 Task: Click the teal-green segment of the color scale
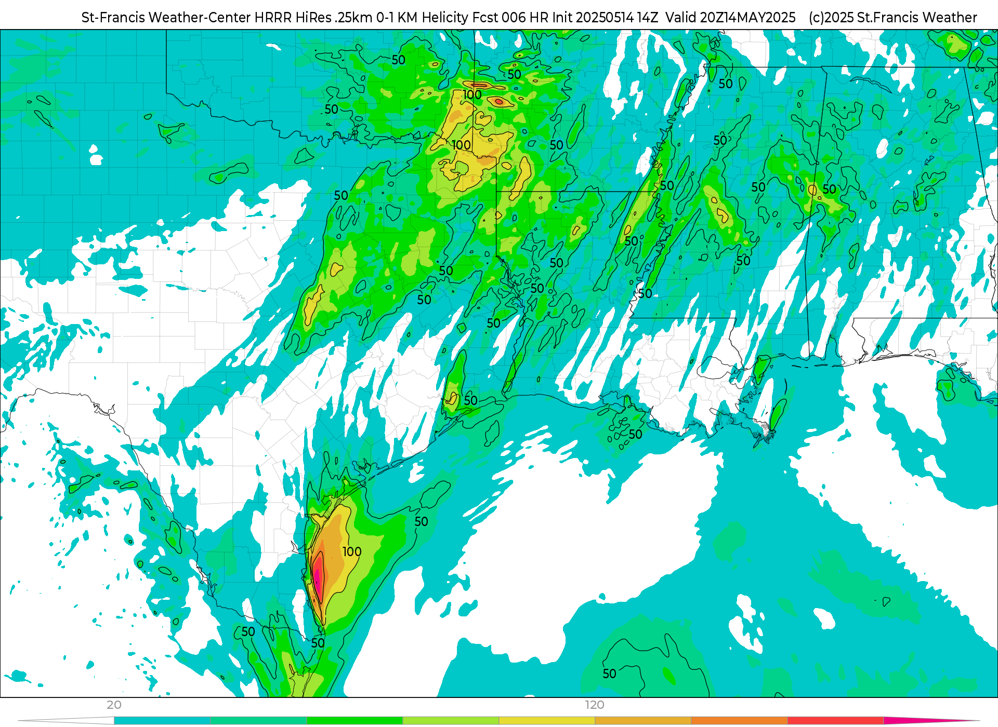click(258, 721)
